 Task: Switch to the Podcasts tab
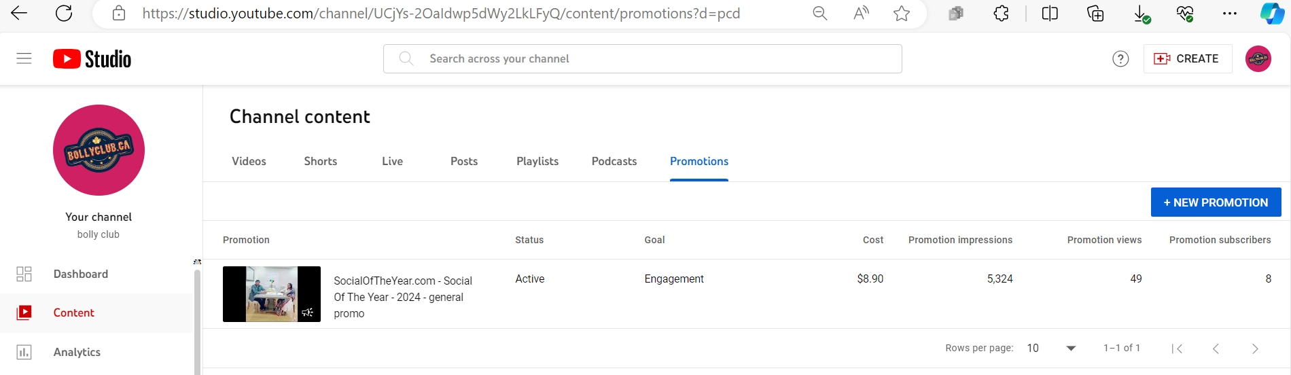click(x=614, y=161)
